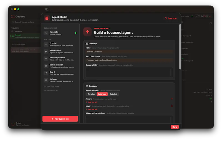The height and width of the screenshot is (141, 222).
Task: Choose the Balanced response style
Action: 102,94
